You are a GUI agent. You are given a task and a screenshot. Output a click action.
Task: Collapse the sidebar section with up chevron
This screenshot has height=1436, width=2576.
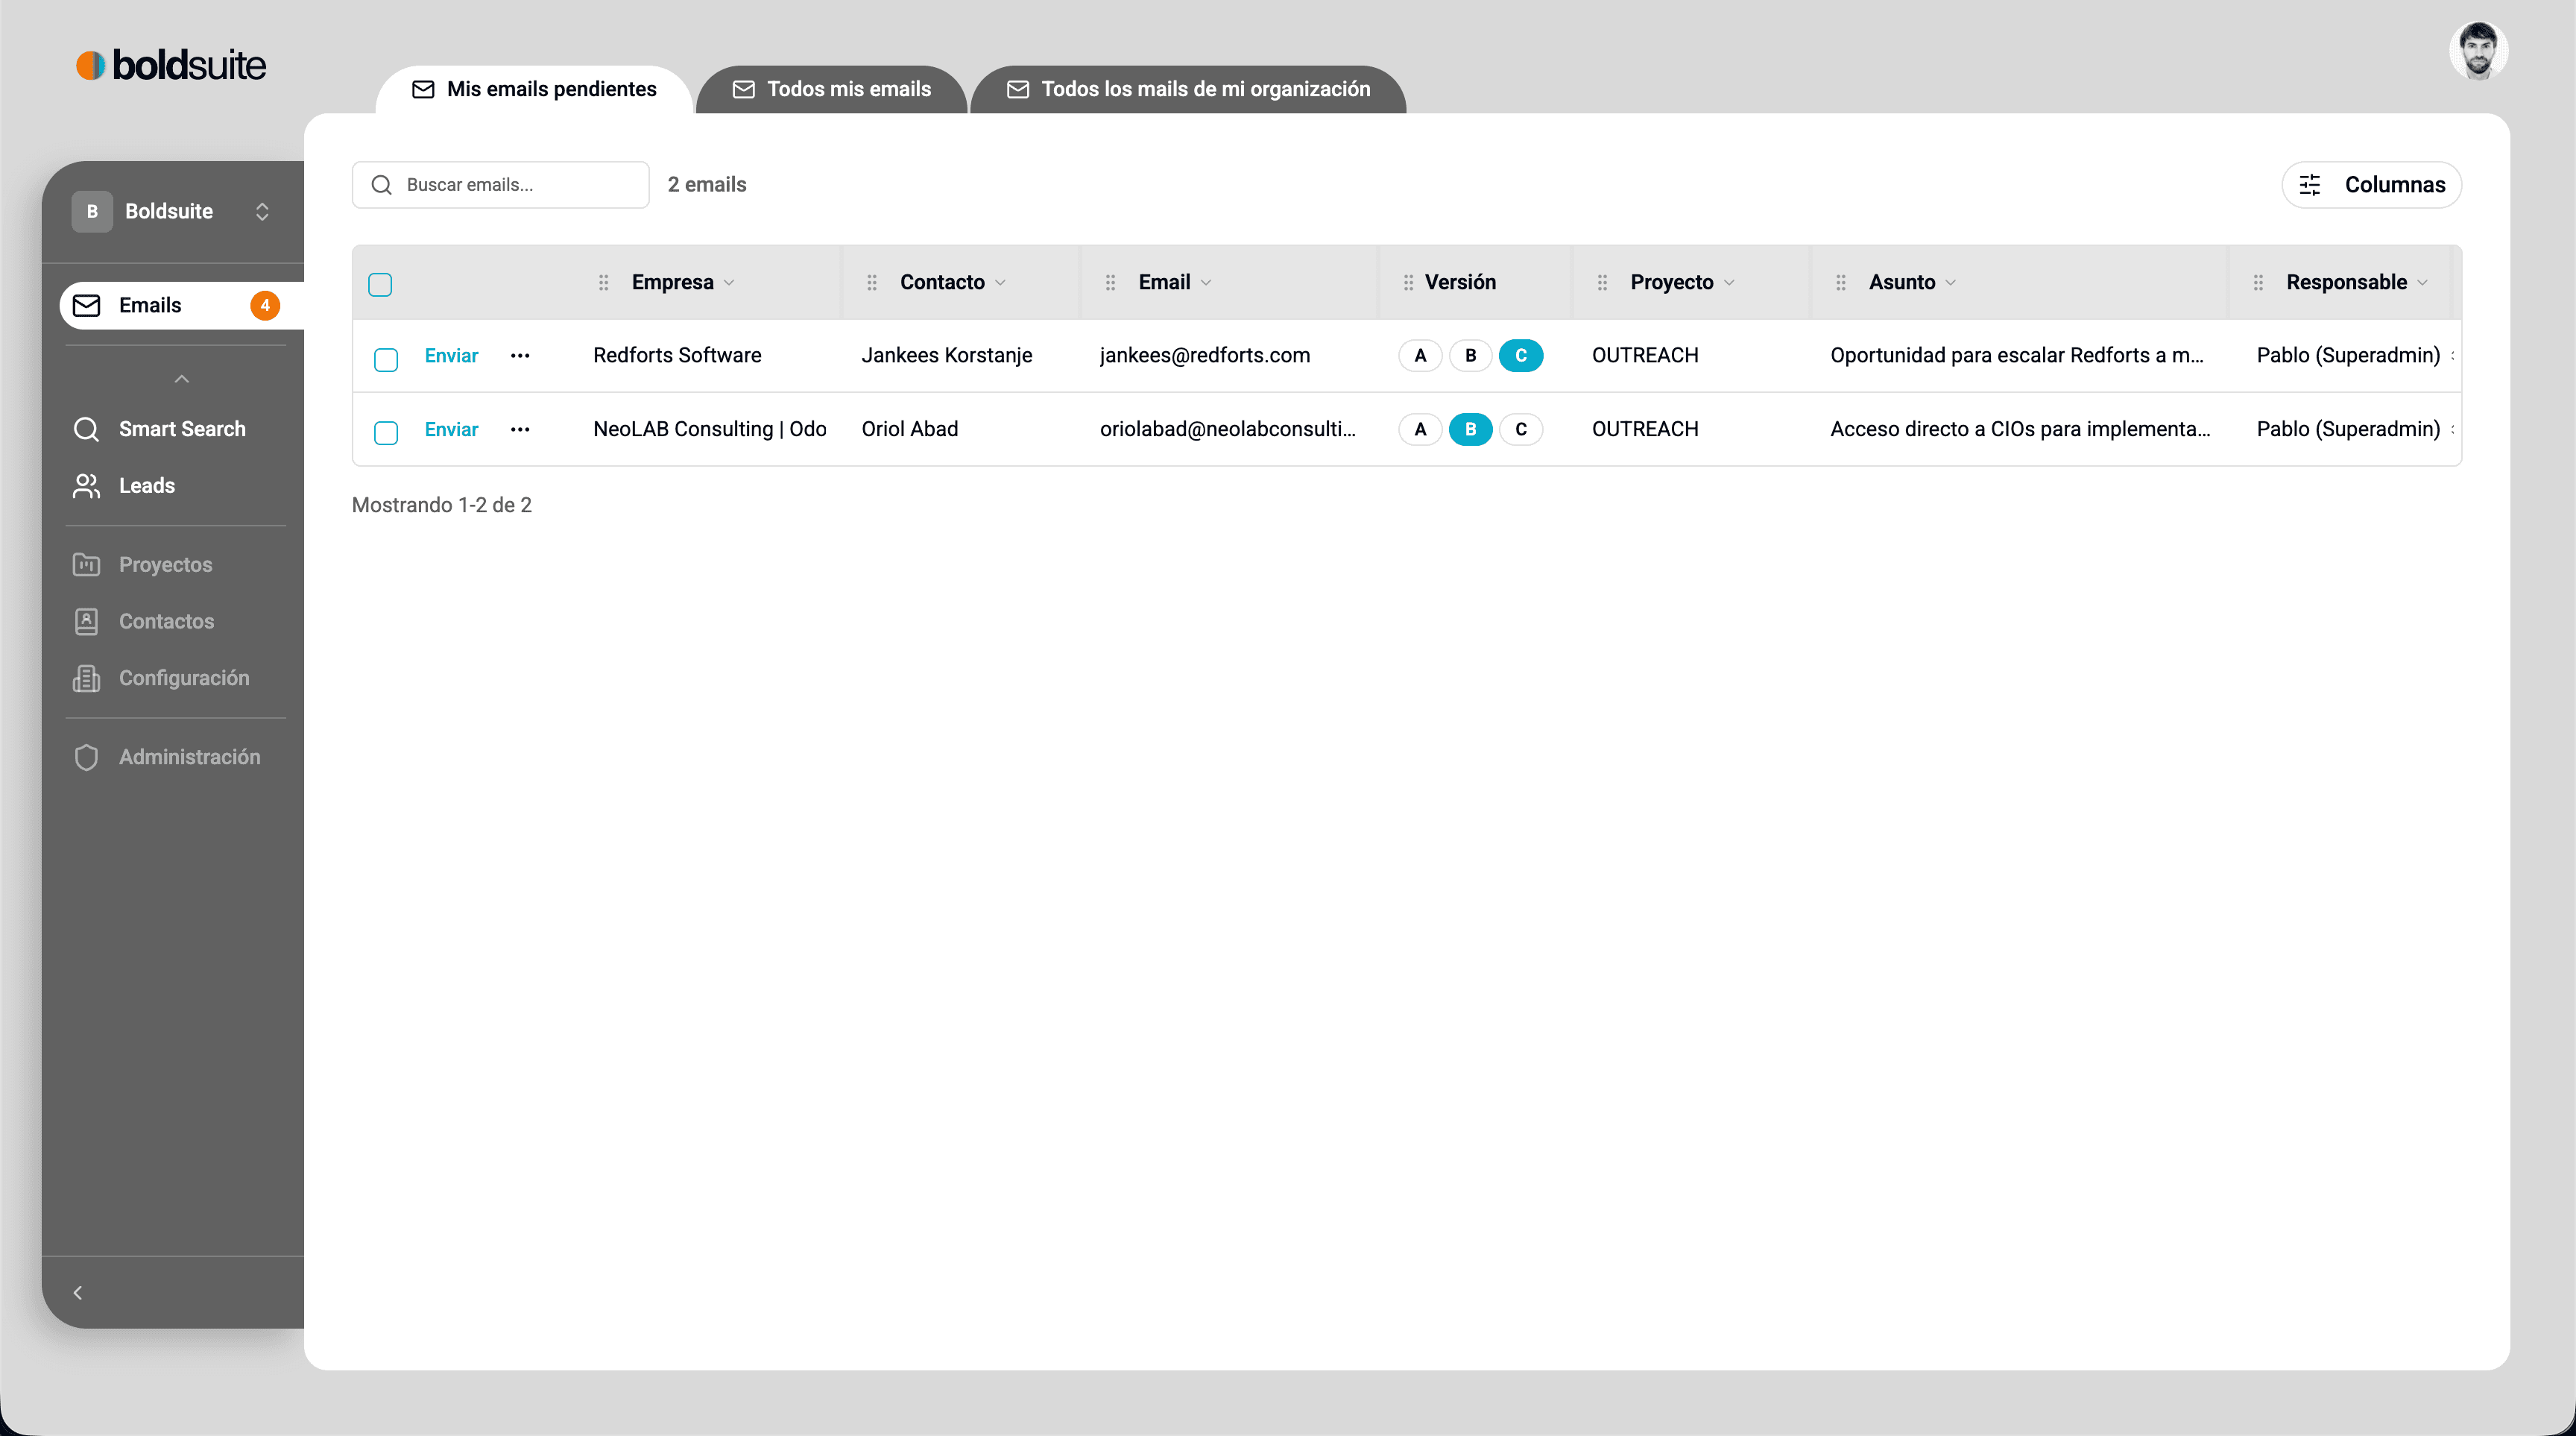[182, 379]
